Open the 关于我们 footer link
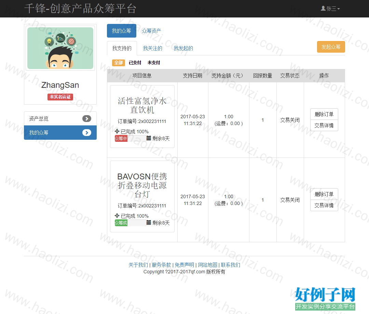 (x=138, y=265)
